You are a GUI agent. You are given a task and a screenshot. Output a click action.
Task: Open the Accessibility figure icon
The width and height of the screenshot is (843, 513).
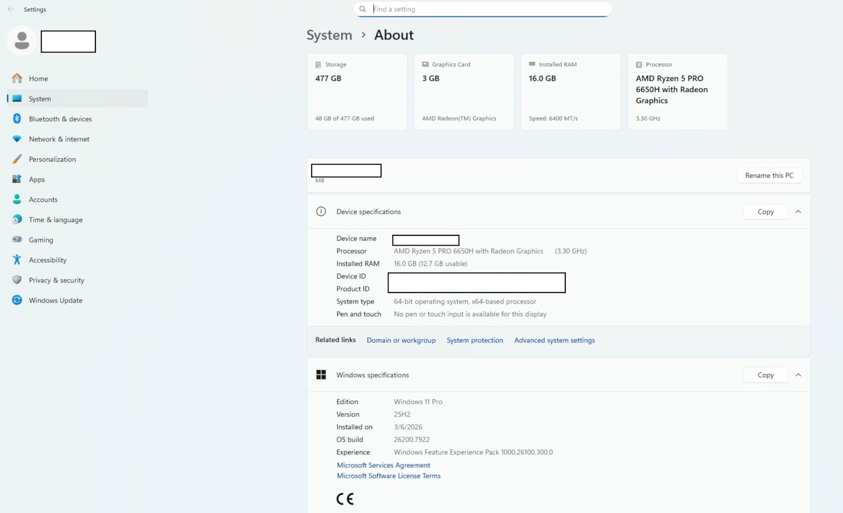pos(17,260)
